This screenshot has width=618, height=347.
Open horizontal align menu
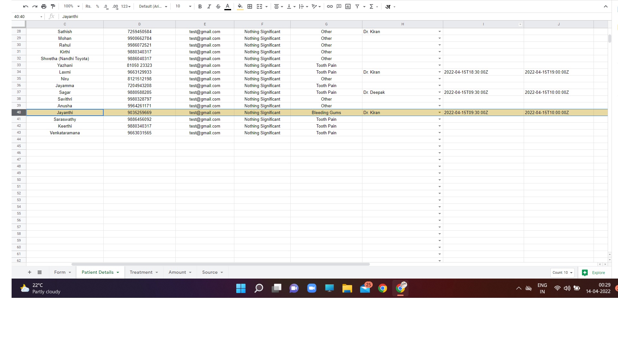coord(278,6)
